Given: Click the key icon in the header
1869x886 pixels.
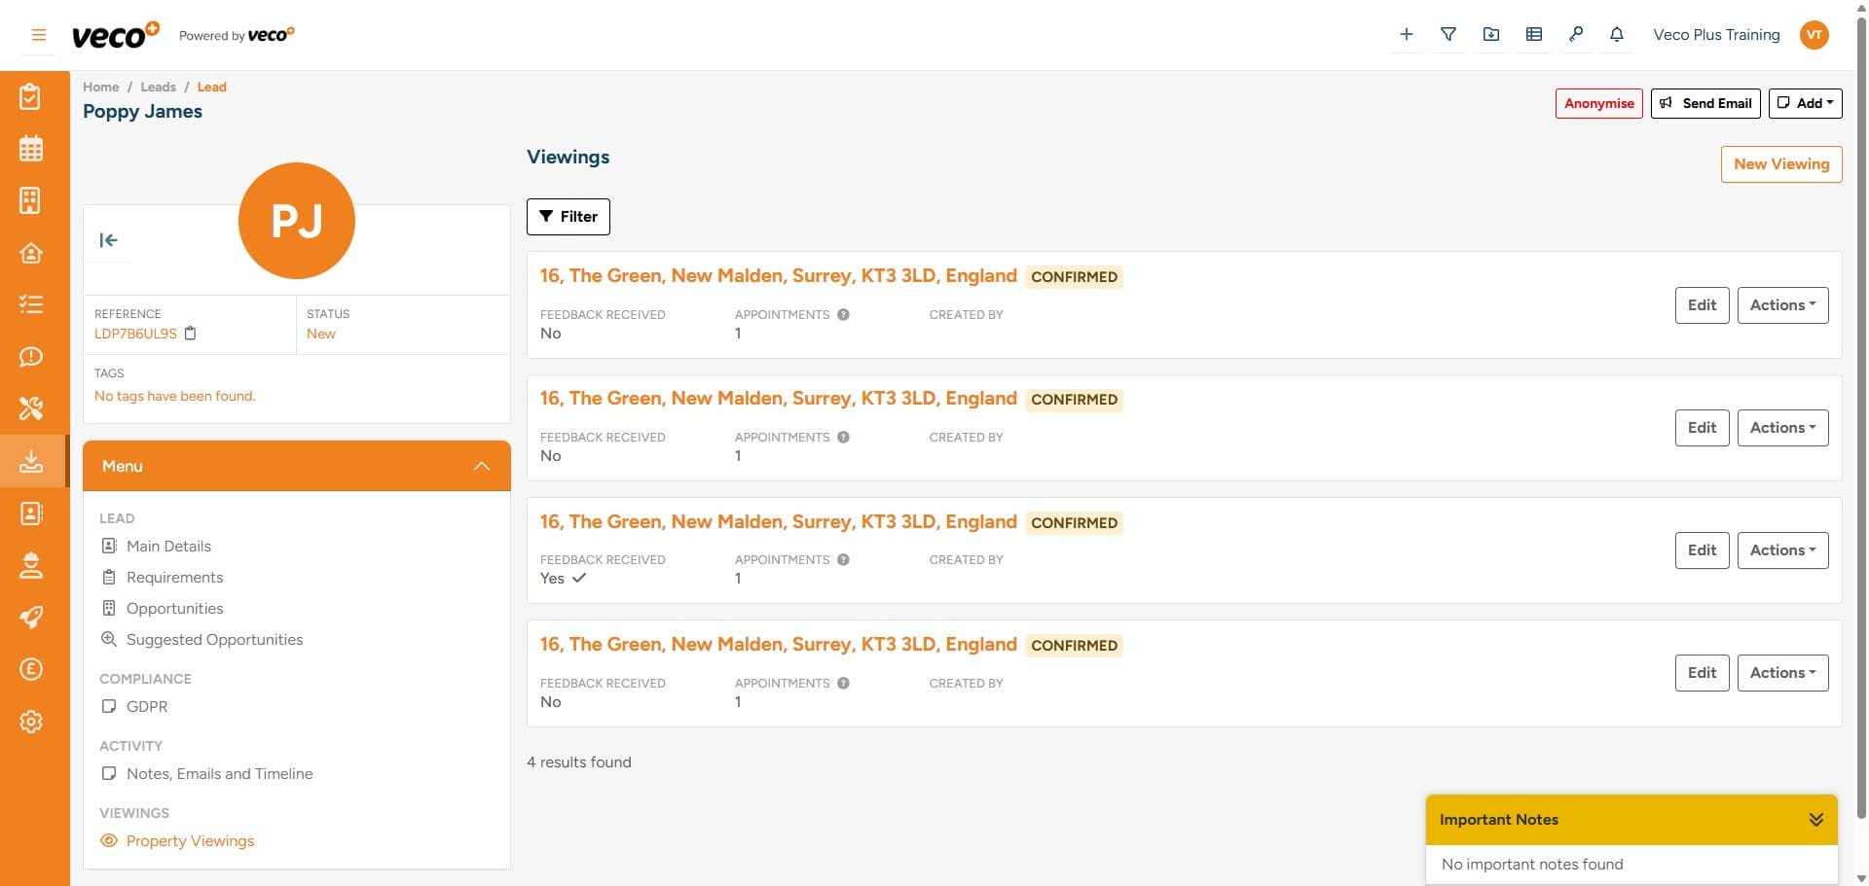Looking at the screenshot, I should (x=1576, y=35).
